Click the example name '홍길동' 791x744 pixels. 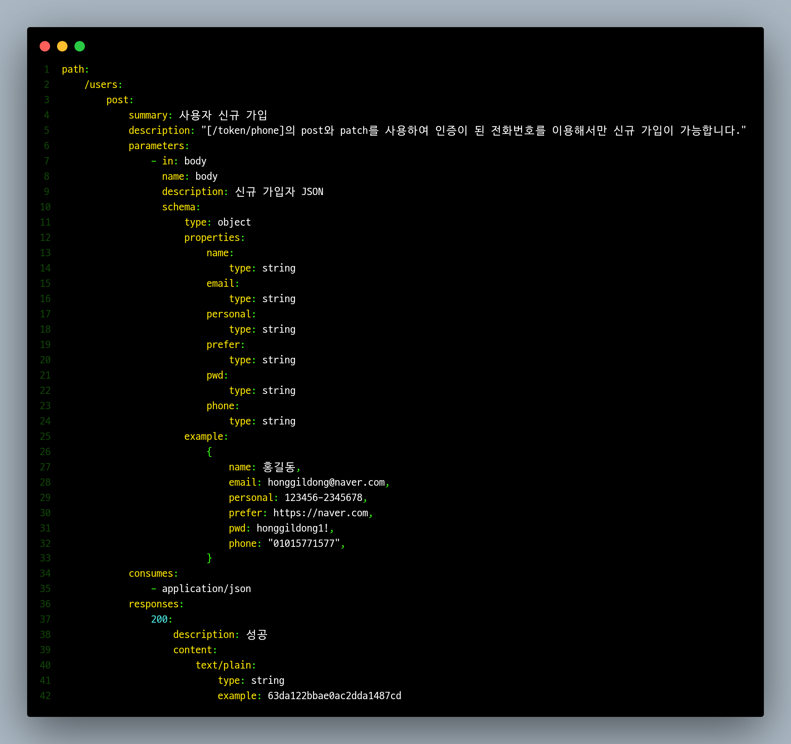click(x=279, y=467)
